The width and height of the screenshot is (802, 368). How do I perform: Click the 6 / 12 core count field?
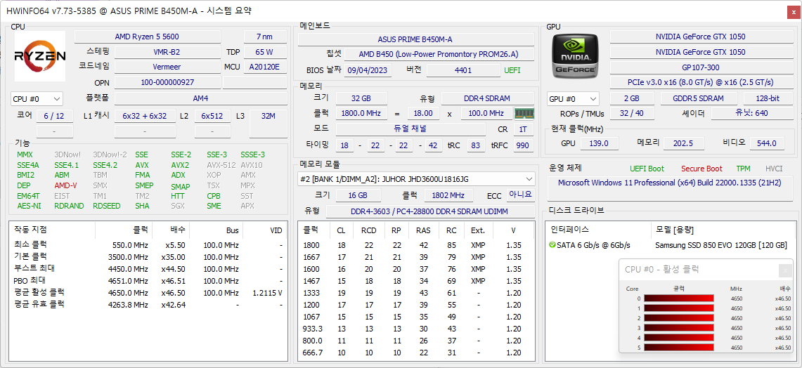55,116
